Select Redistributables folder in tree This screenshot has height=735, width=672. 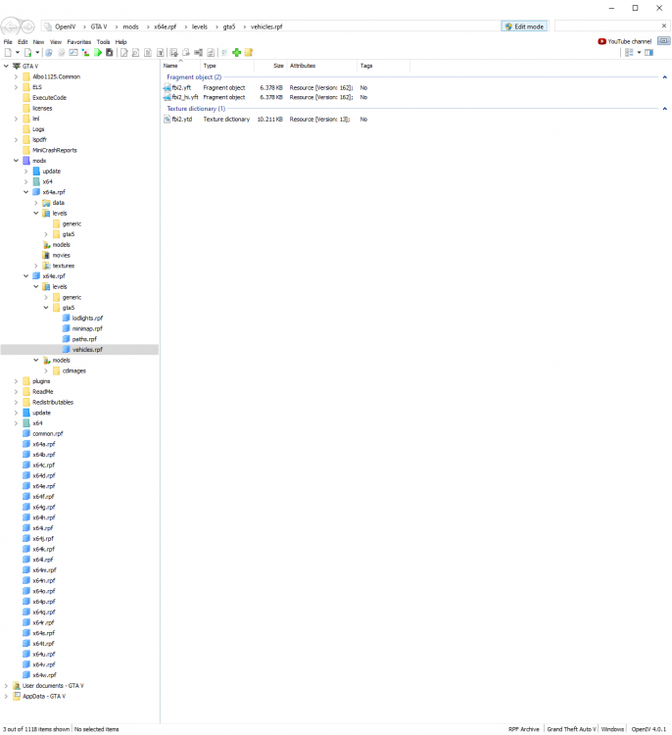click(53, 402)
